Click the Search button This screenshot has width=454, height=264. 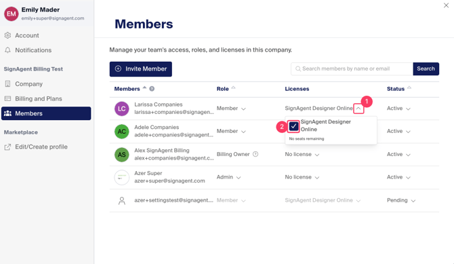click(x=426, y=69)
